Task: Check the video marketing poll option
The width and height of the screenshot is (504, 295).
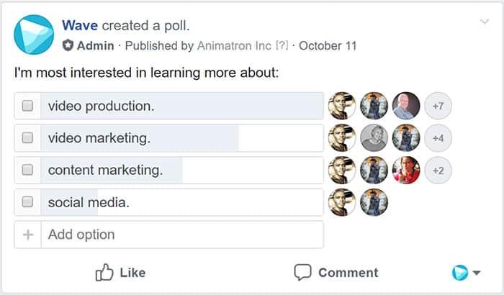Action: (27, 138)
